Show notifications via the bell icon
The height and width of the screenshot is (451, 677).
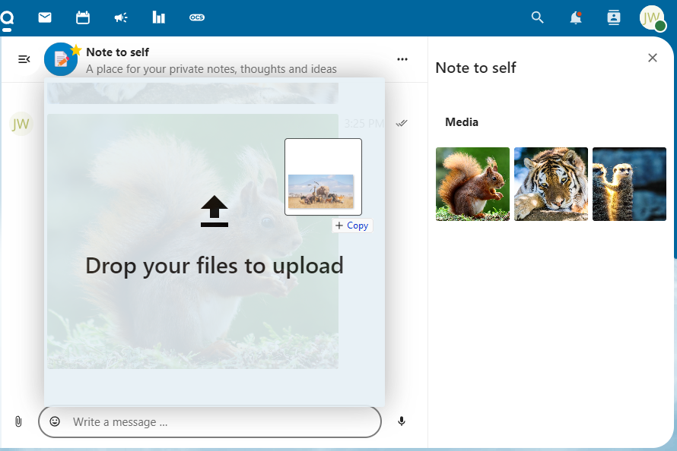(576, 17)
